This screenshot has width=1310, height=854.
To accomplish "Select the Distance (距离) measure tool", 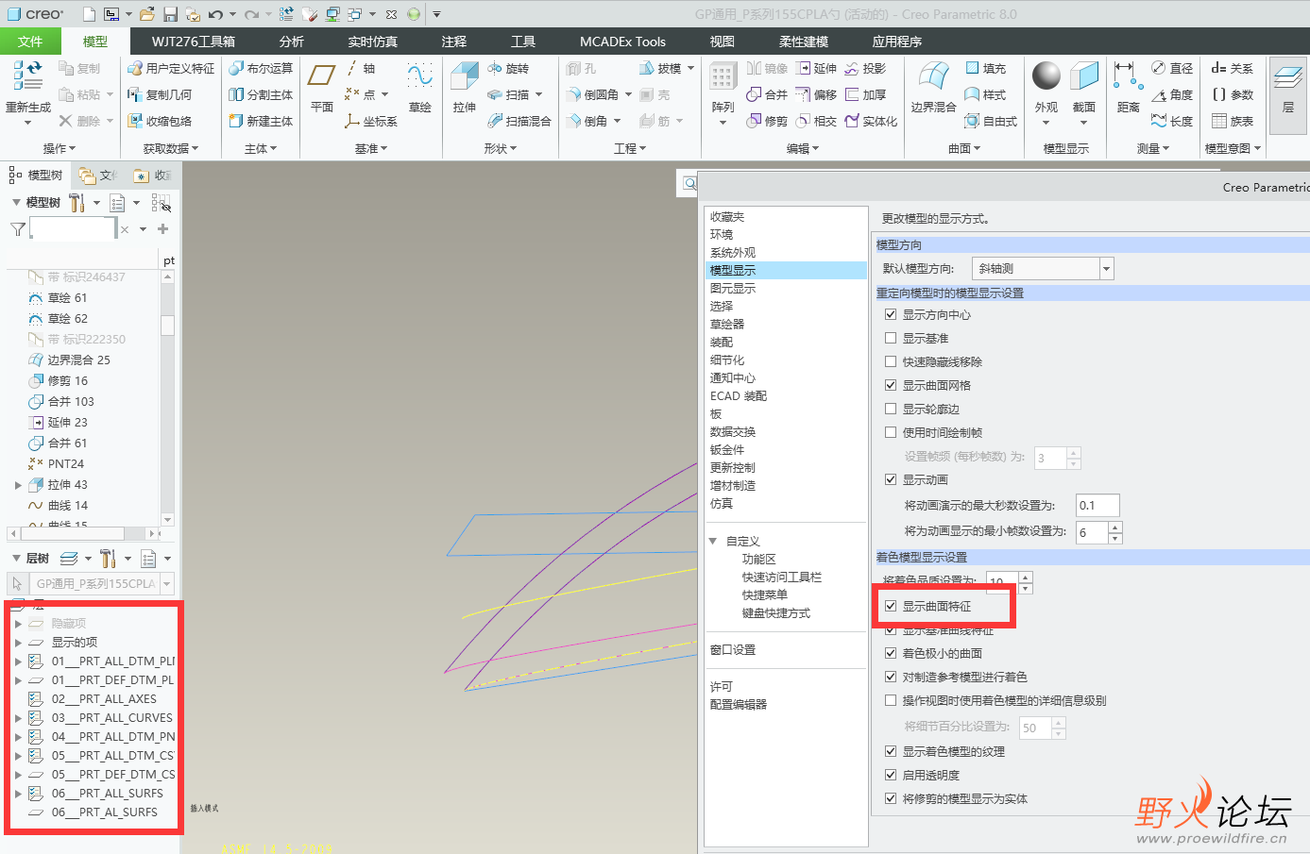I will pyautogui.click(x=1128, y=88).
